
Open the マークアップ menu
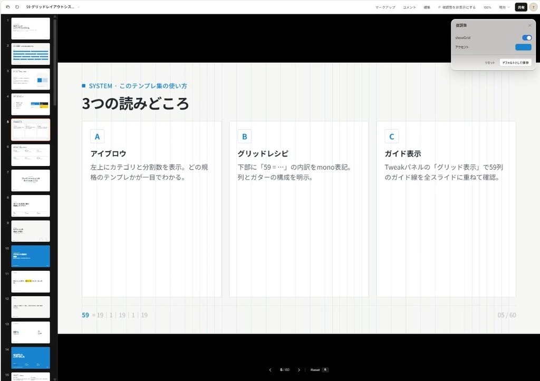385,7
